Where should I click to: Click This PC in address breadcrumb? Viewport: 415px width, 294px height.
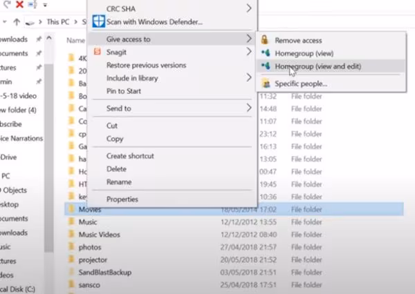57,22
